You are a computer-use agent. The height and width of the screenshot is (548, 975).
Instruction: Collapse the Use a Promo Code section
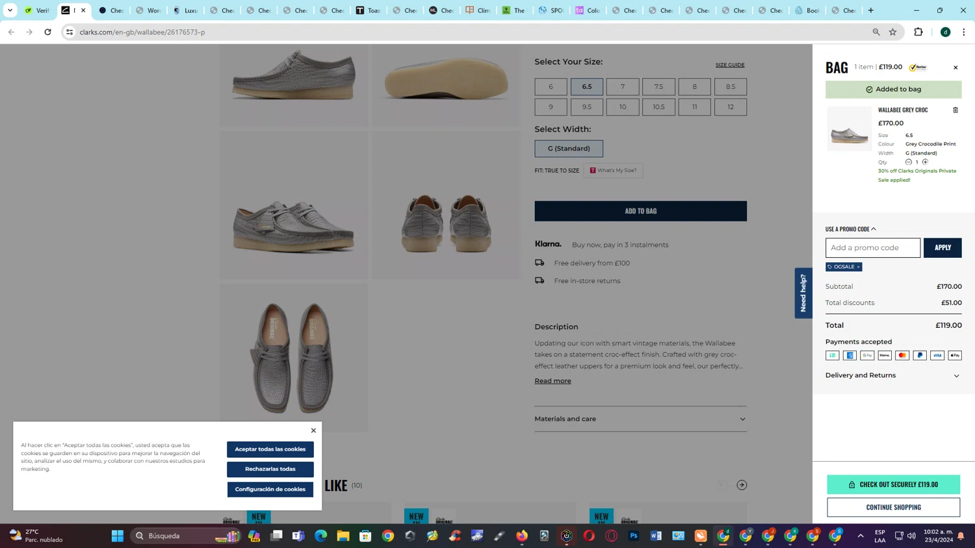(850, 229)
